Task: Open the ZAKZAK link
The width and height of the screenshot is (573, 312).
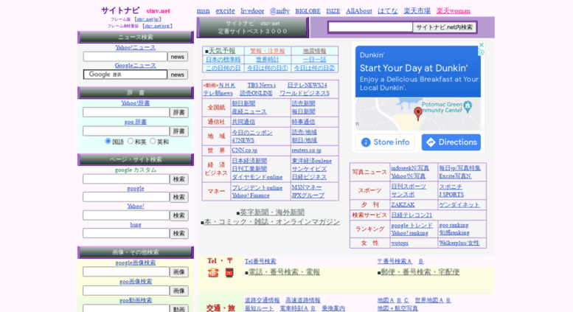Action: pos(403,204)
